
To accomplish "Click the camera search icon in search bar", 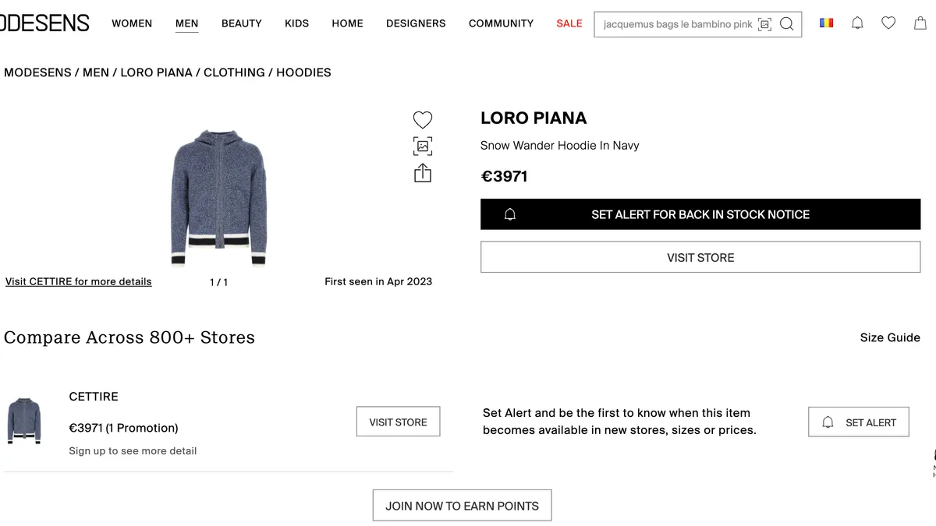I will (764, 24).
